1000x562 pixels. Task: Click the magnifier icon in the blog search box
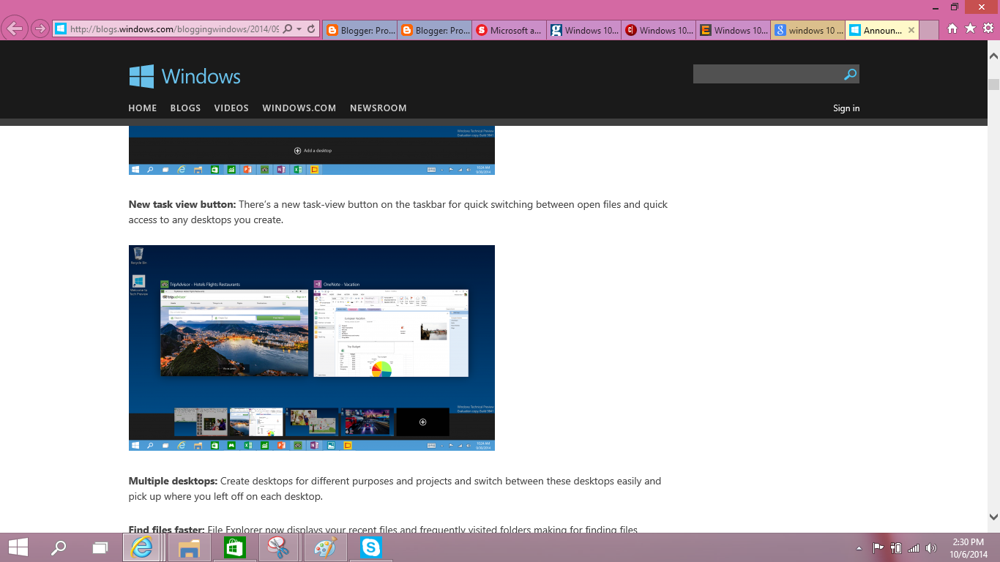[x=849, y=74]
